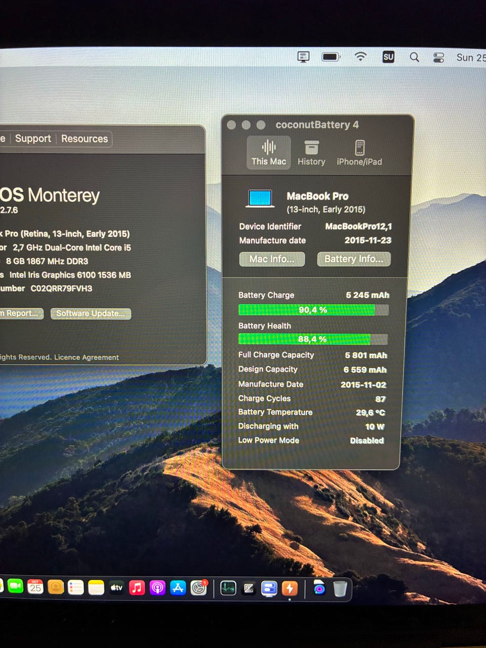
Task: Click the orange lightning bolt dock icon
Action: tap(290, 588)
